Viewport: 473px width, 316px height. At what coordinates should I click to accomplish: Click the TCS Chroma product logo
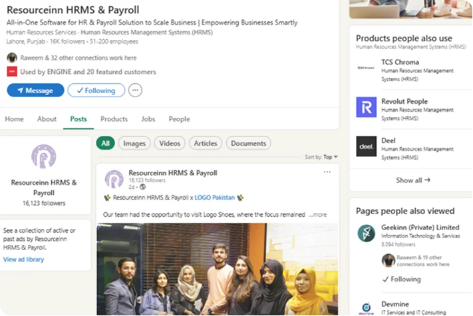[x=366, y=68]
